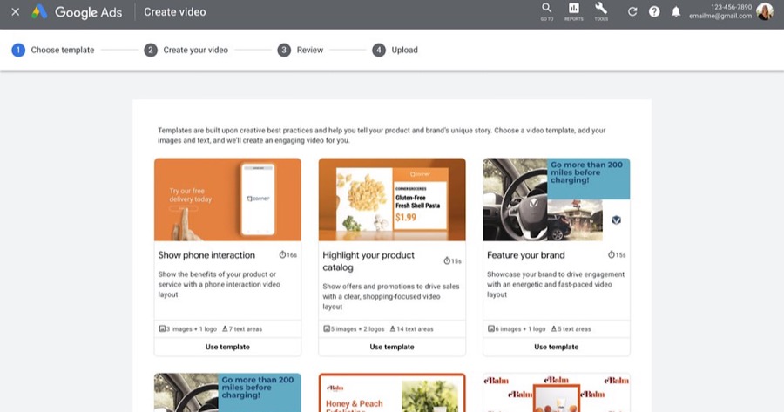Click the user profile avatar
Screen dimensions: 784x412
(x=764, y=12)
